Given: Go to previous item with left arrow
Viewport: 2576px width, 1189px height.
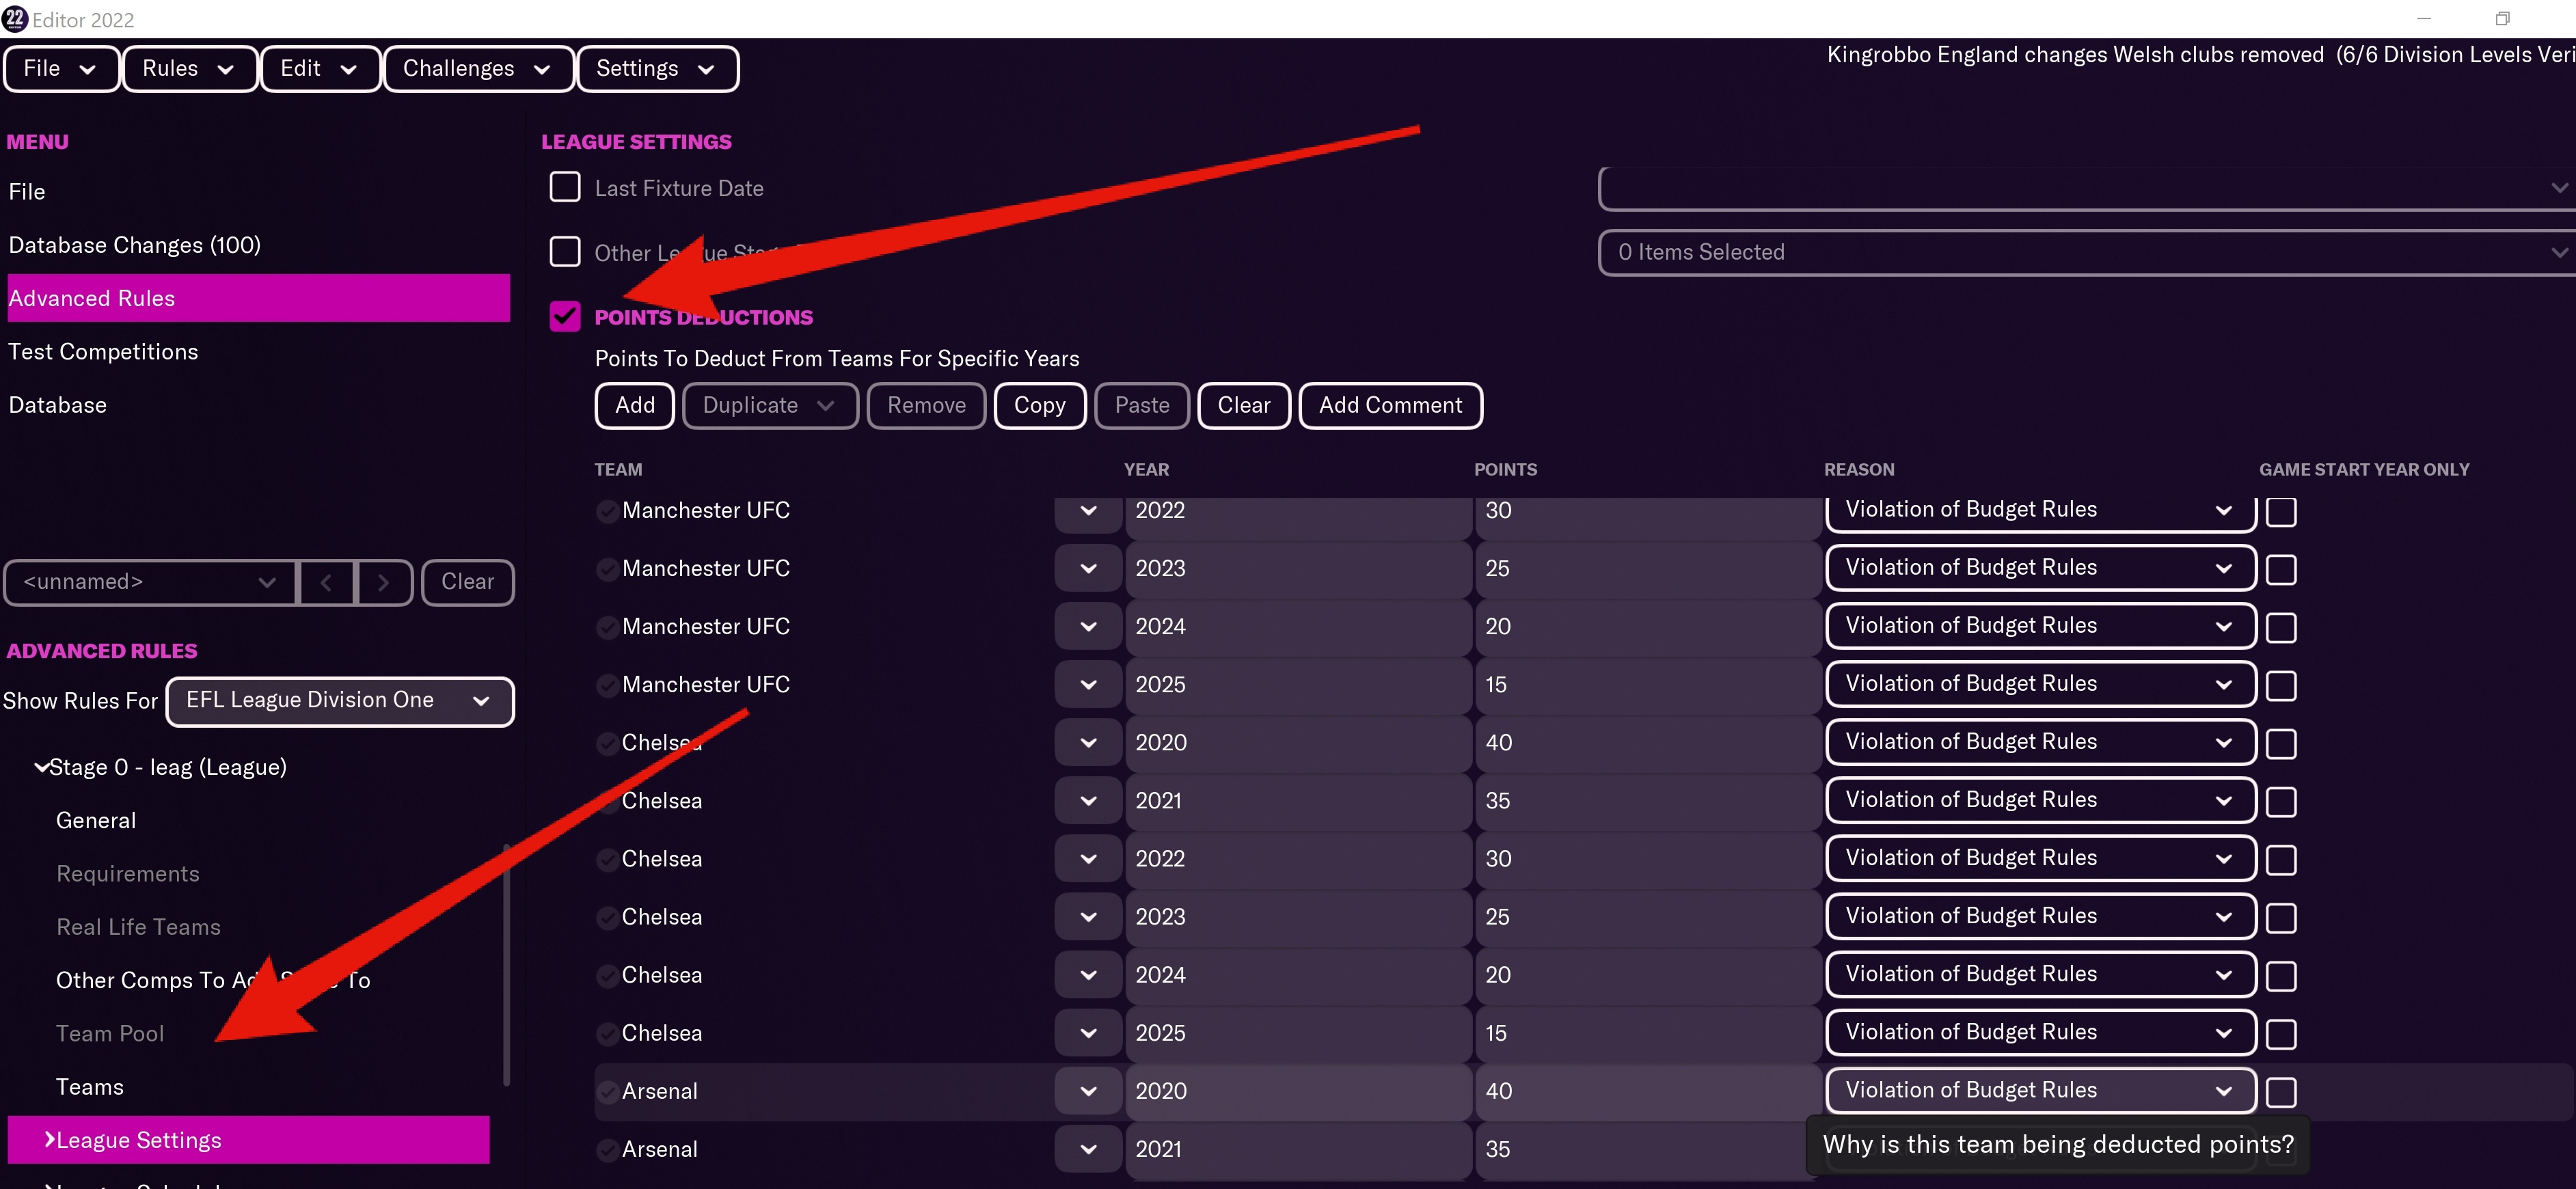Looking at the screenshot, I should (x=326, y=582).
